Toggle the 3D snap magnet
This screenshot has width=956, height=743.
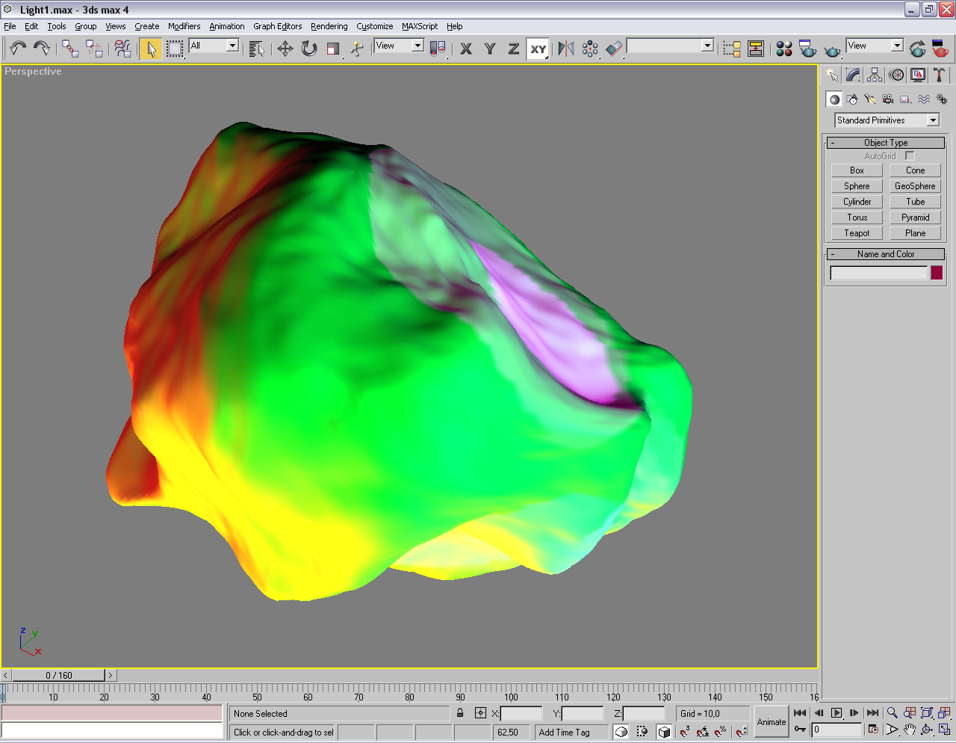coord(684,732)
